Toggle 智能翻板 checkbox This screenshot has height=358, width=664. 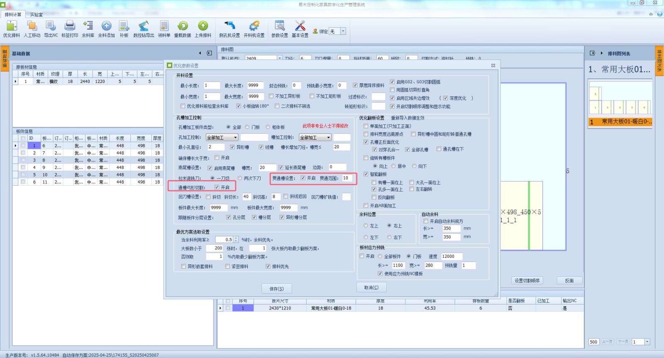[x=366, y=174]
